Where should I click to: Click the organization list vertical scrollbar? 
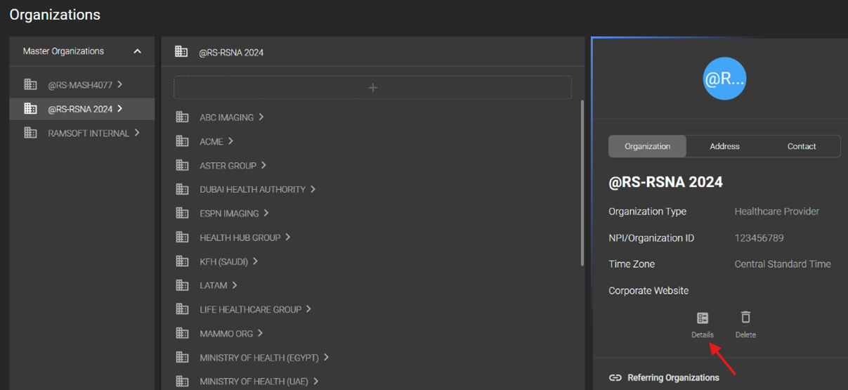[582, 183]
